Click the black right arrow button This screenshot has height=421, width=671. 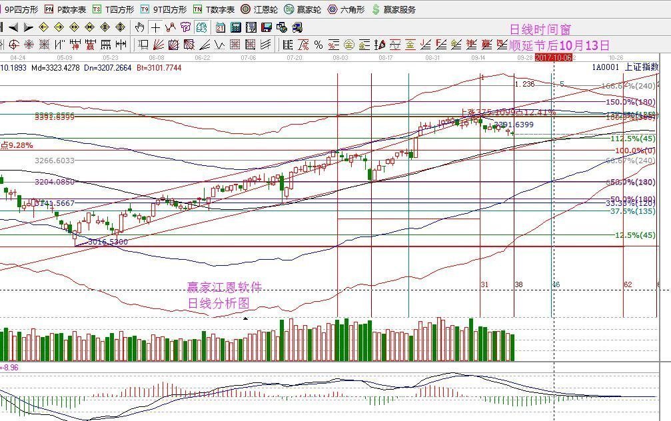tap(28, 27)
